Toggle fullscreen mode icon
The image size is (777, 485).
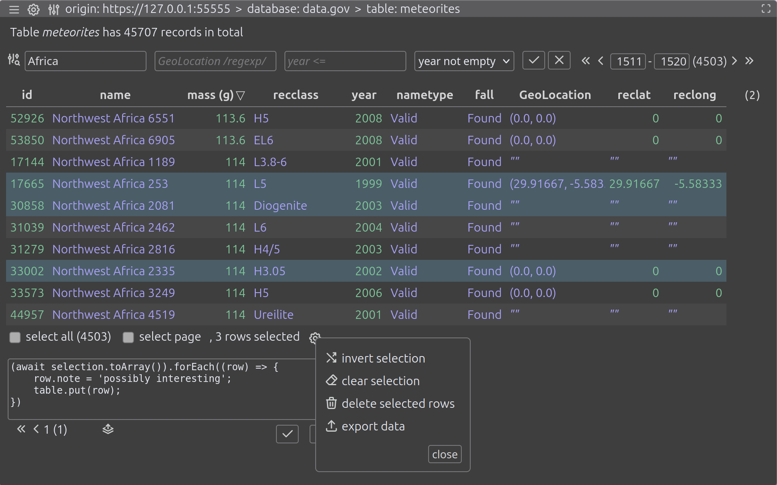(766, 9)
